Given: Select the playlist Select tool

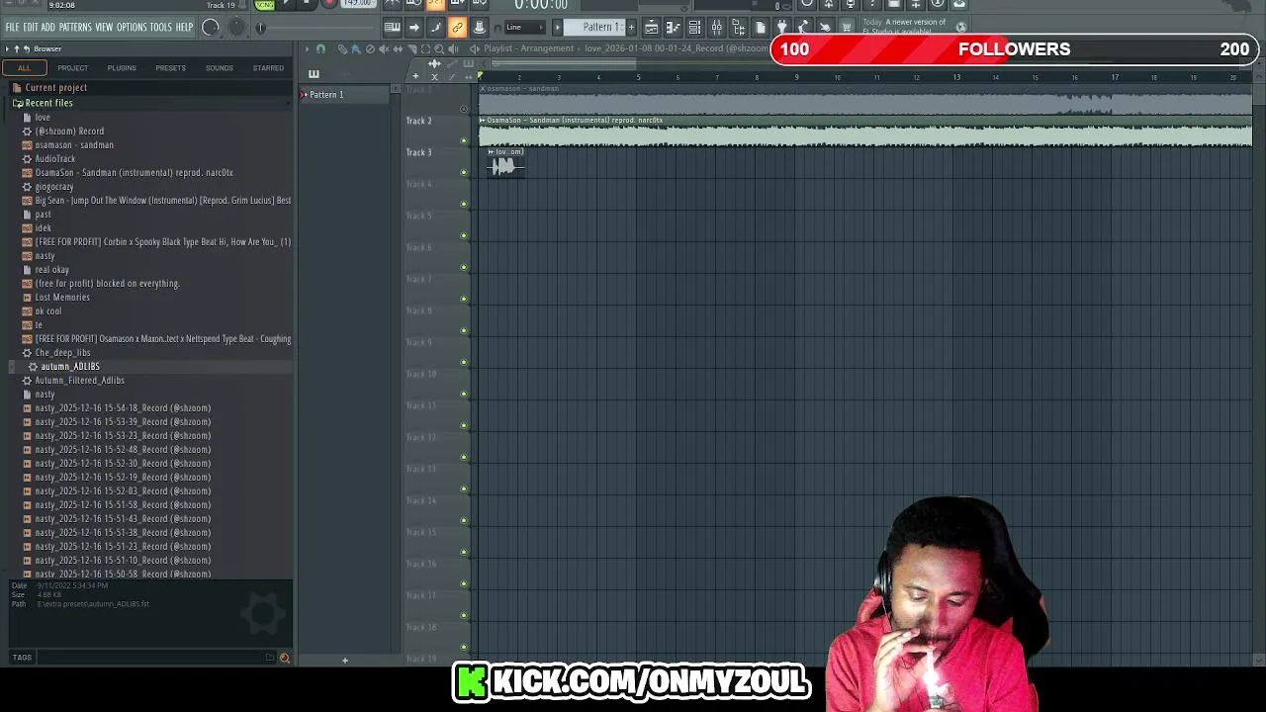Looking at the screenshot, I should point(425,48).
